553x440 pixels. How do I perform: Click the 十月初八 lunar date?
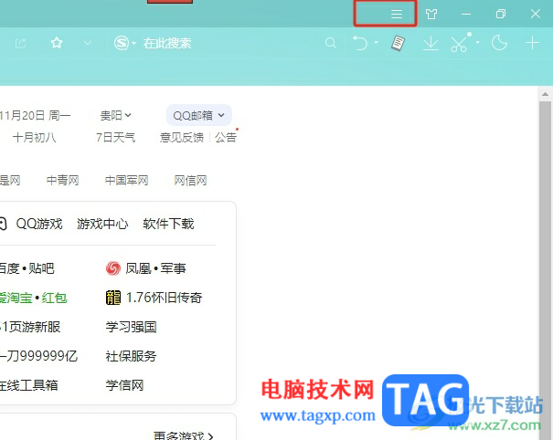coord(34,137)
